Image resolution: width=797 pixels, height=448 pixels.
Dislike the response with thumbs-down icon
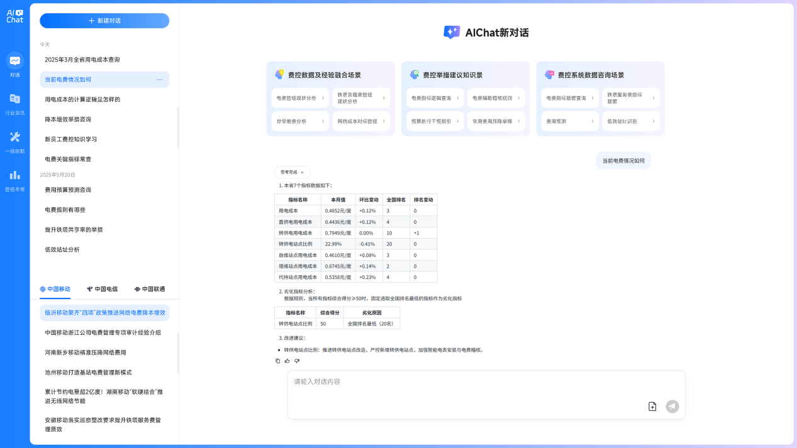click(x=297, y=361)
